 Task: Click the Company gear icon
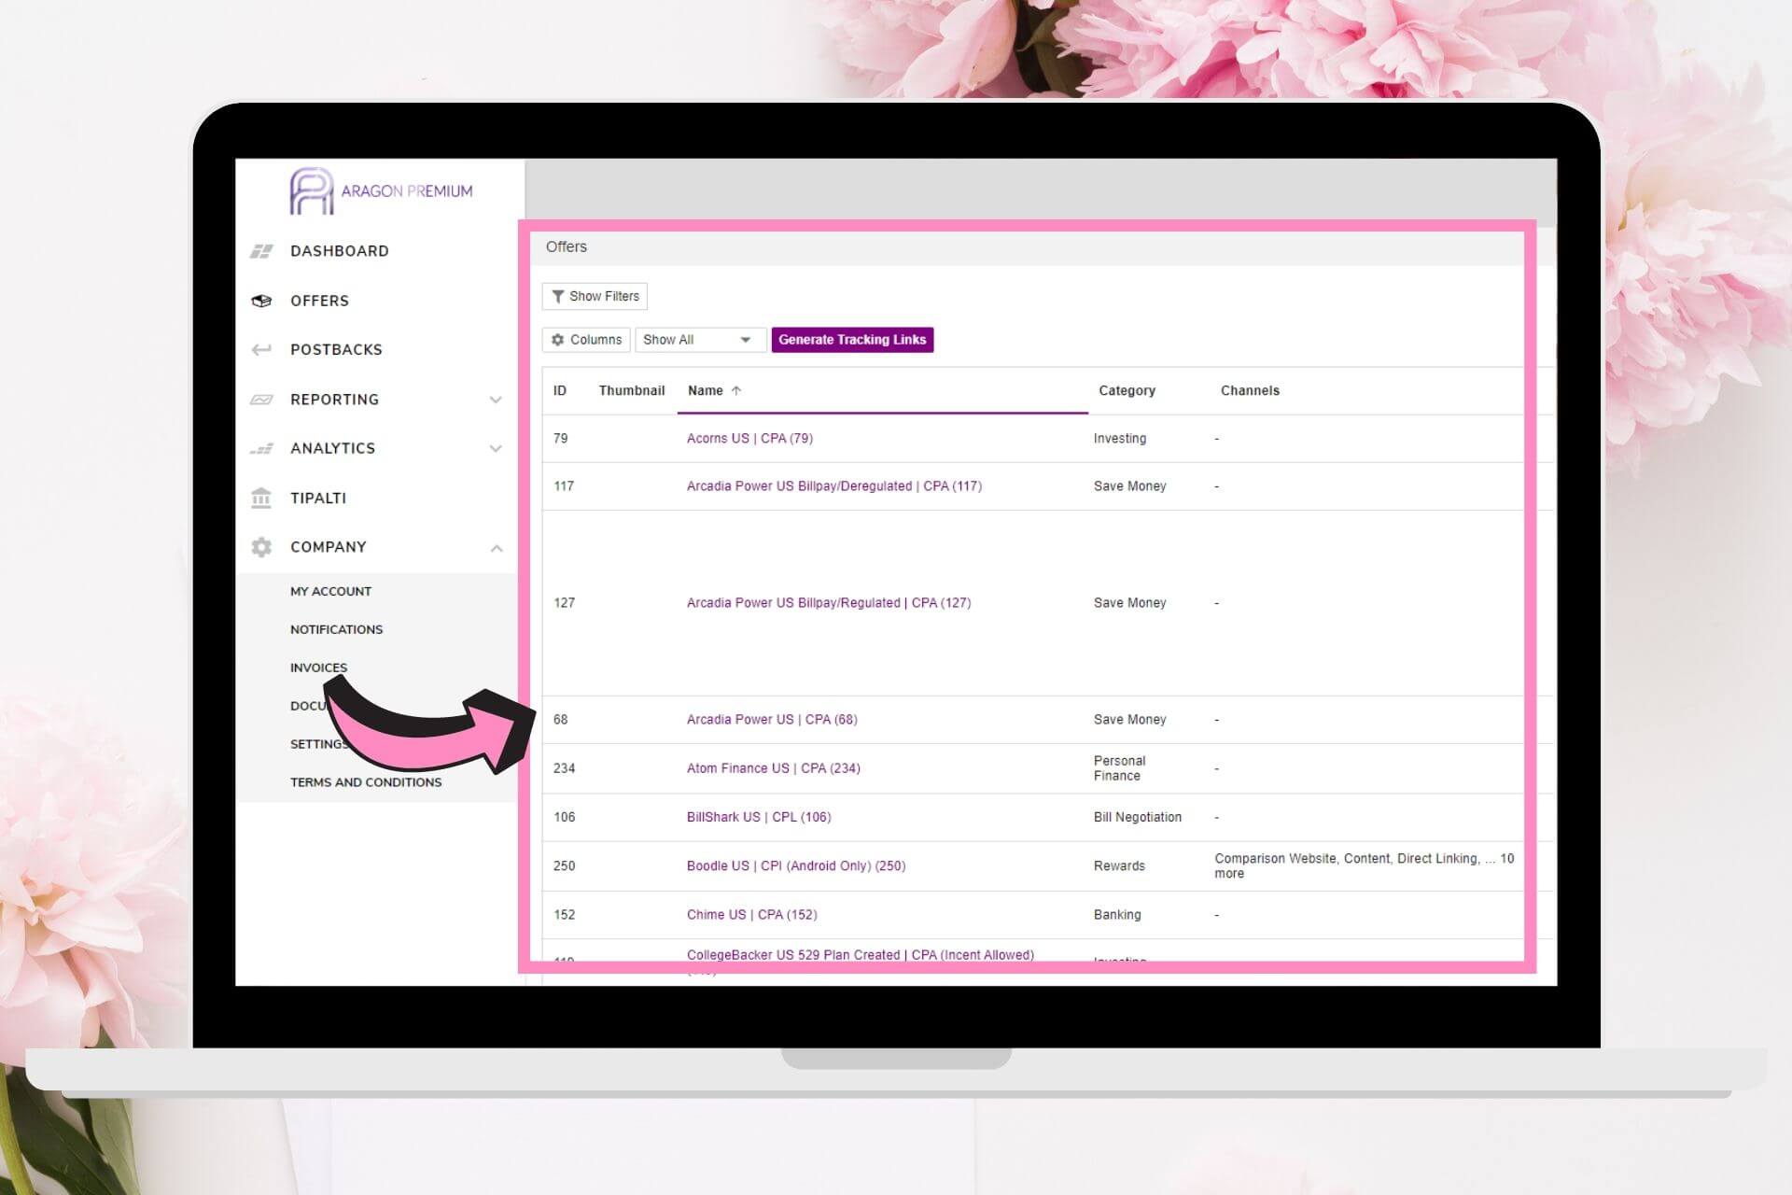[261, 547]
